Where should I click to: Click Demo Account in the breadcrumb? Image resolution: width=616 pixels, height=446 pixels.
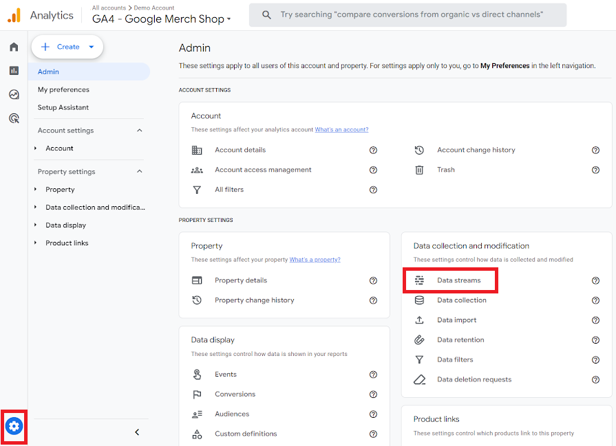154,8
